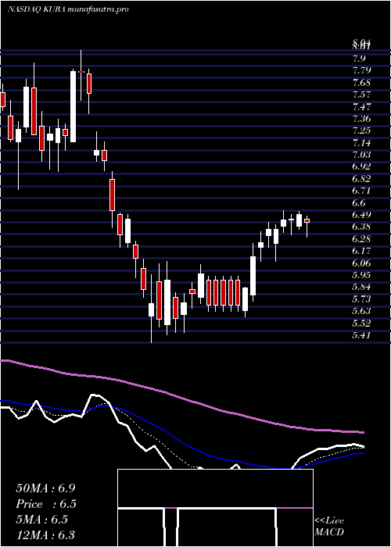Select the 7.79 price axis label
This screenshot has height=547, width=391.
(361, 70)
